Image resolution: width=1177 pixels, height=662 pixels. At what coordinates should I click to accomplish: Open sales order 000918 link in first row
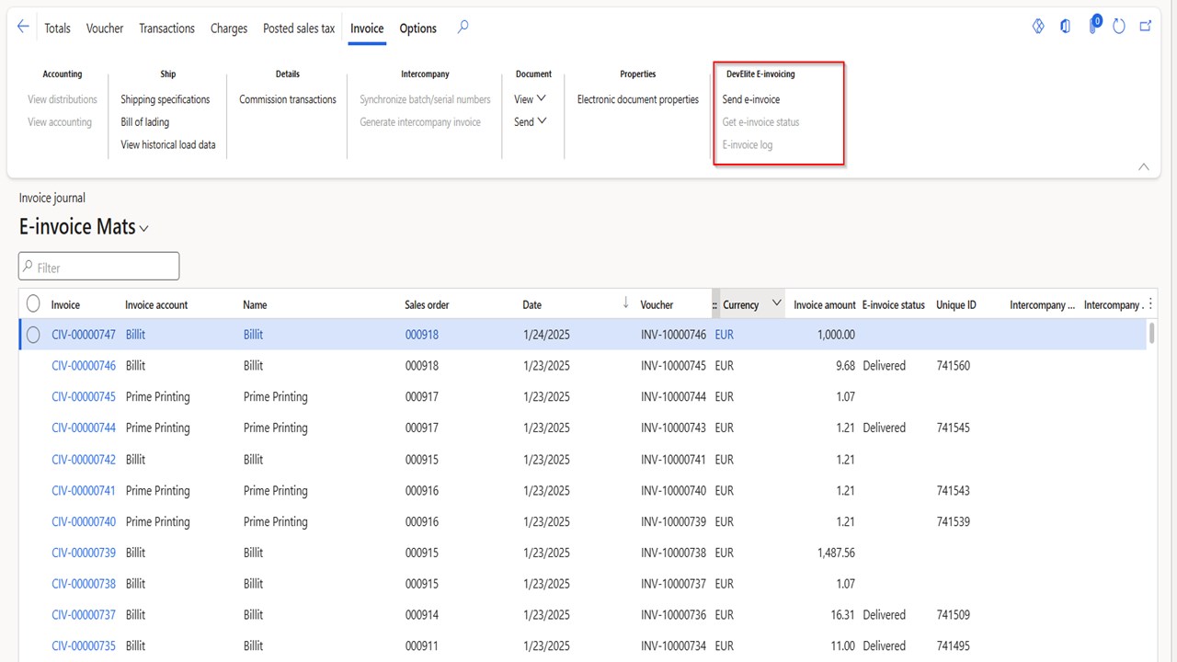coord(422,335)
